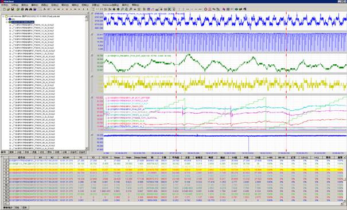Click the New document toolbar icon

[4, 9]
